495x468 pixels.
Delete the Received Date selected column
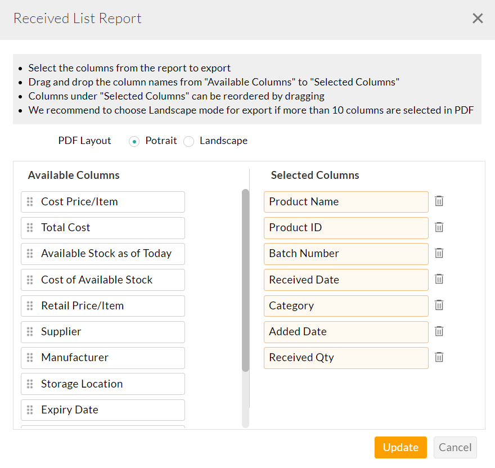pyautogui.click(x=439, y=279)
